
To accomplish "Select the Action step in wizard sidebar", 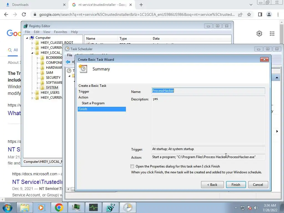I will click(x=83, y=97).
